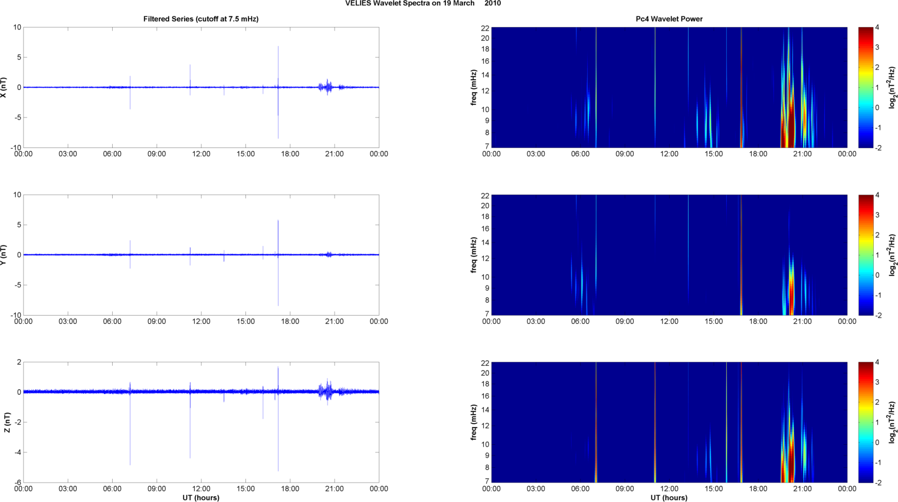Select the Y component filtered series plot
Image resolution: width=898 pixels, height=502 pixels.
coord(201,255)
